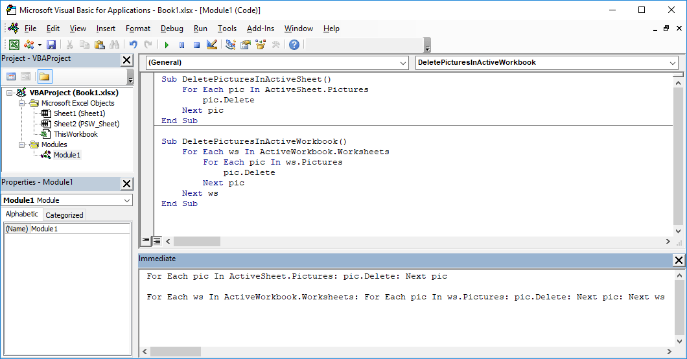Close the Immediate window
The height and width of the screenshot is (359, 687).
pos(679,260)
